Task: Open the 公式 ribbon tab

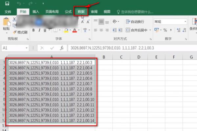Action: pos(68,12)
